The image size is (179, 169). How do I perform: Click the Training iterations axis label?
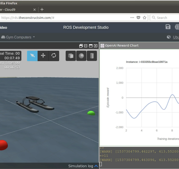pos(168,139)
